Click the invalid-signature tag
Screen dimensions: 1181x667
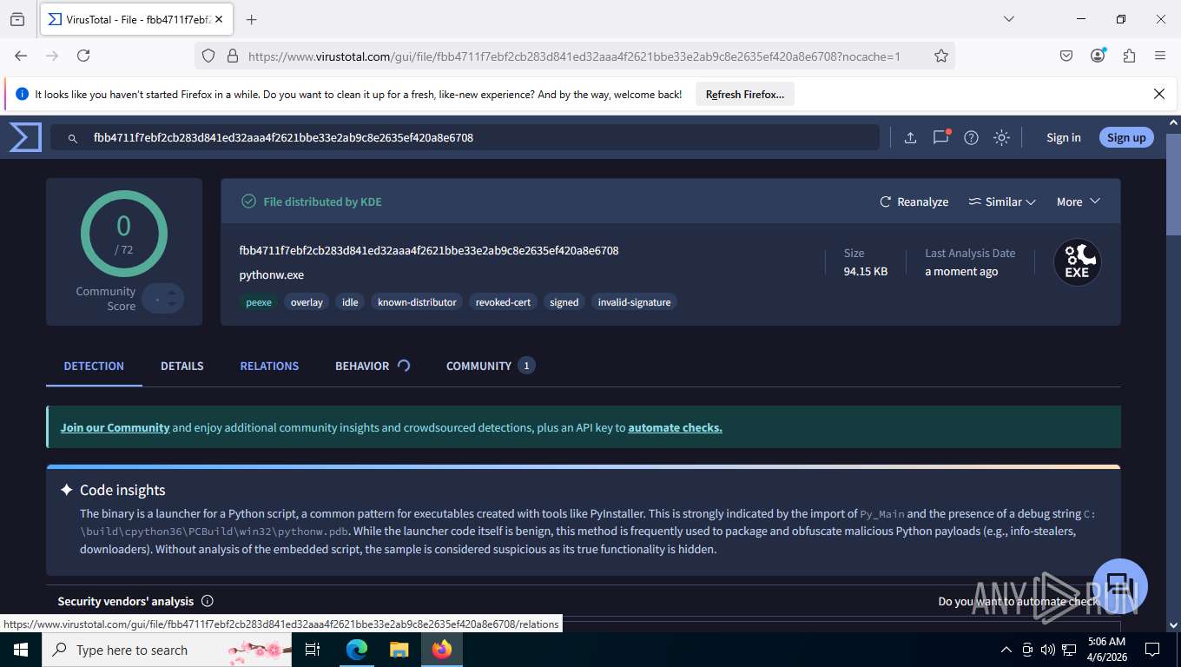(634, 302)
